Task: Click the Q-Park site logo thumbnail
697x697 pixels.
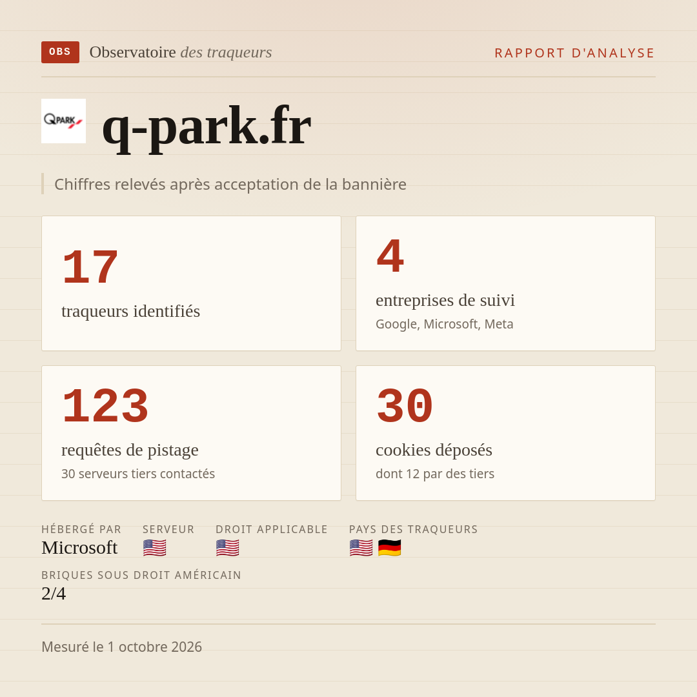Action: pos(63,121)
